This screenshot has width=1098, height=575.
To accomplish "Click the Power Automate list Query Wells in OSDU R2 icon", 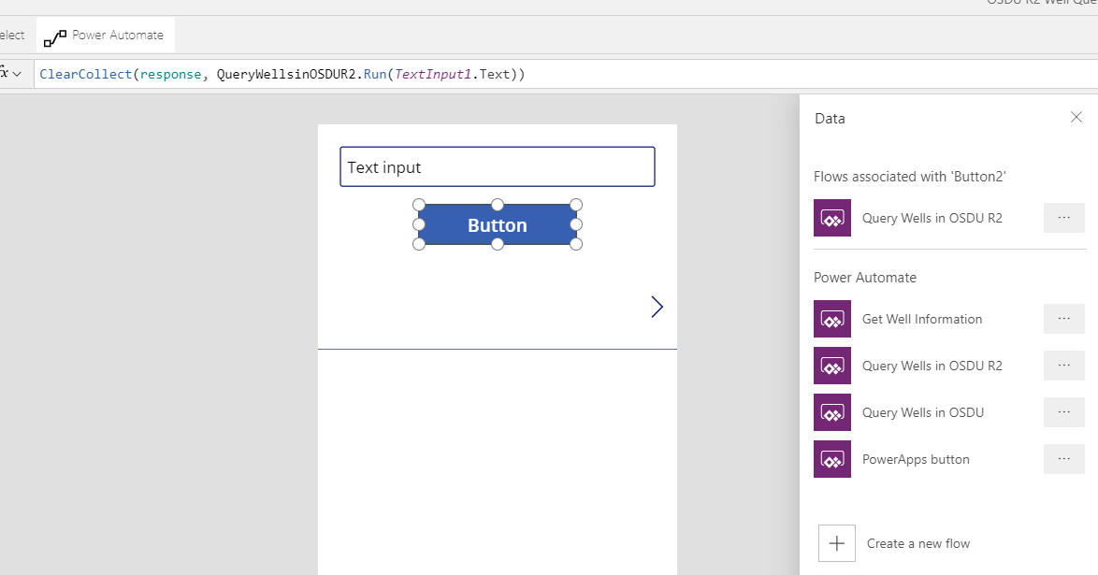I will click(x=831, y=366).
